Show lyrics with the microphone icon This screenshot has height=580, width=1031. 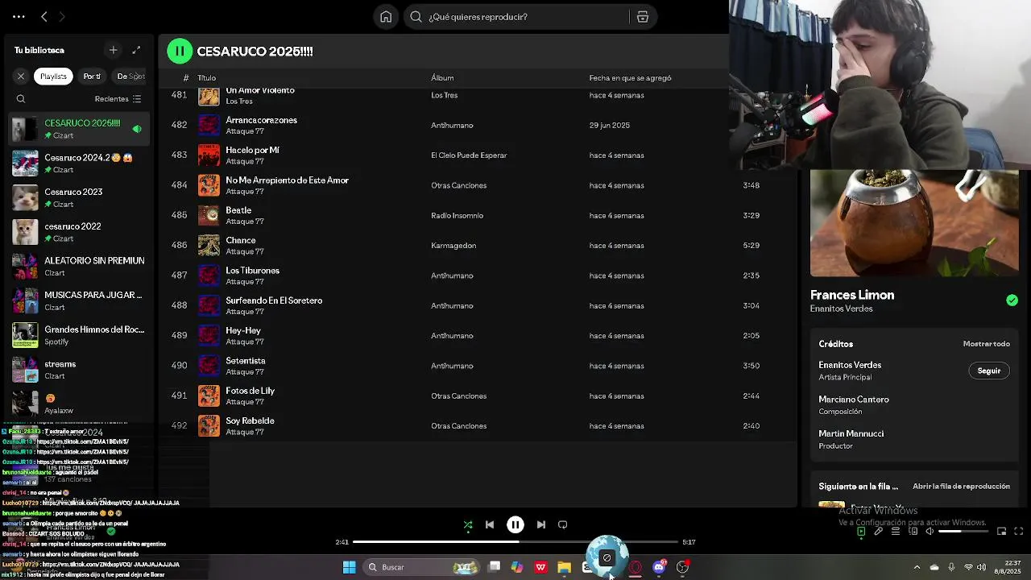pyautogui.click(x=878, y=532)
